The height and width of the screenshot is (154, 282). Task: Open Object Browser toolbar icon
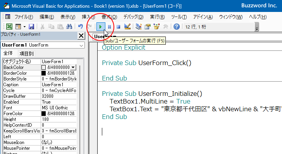pyautogui.click(x=156, y=27)
